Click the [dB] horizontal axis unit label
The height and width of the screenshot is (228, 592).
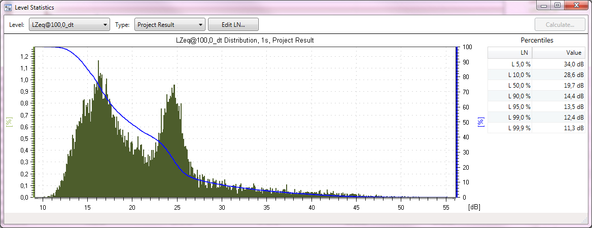(473, 207)
